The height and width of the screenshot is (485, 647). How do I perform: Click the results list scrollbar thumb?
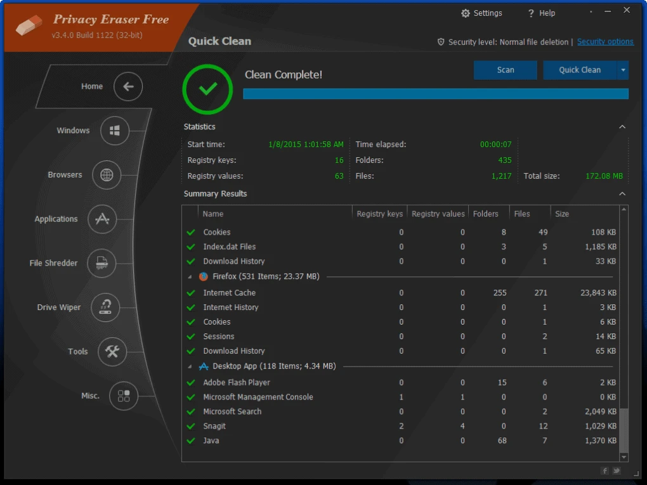624,430
